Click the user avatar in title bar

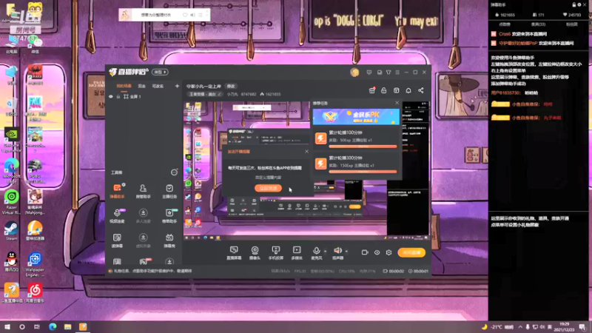(354, 72)
